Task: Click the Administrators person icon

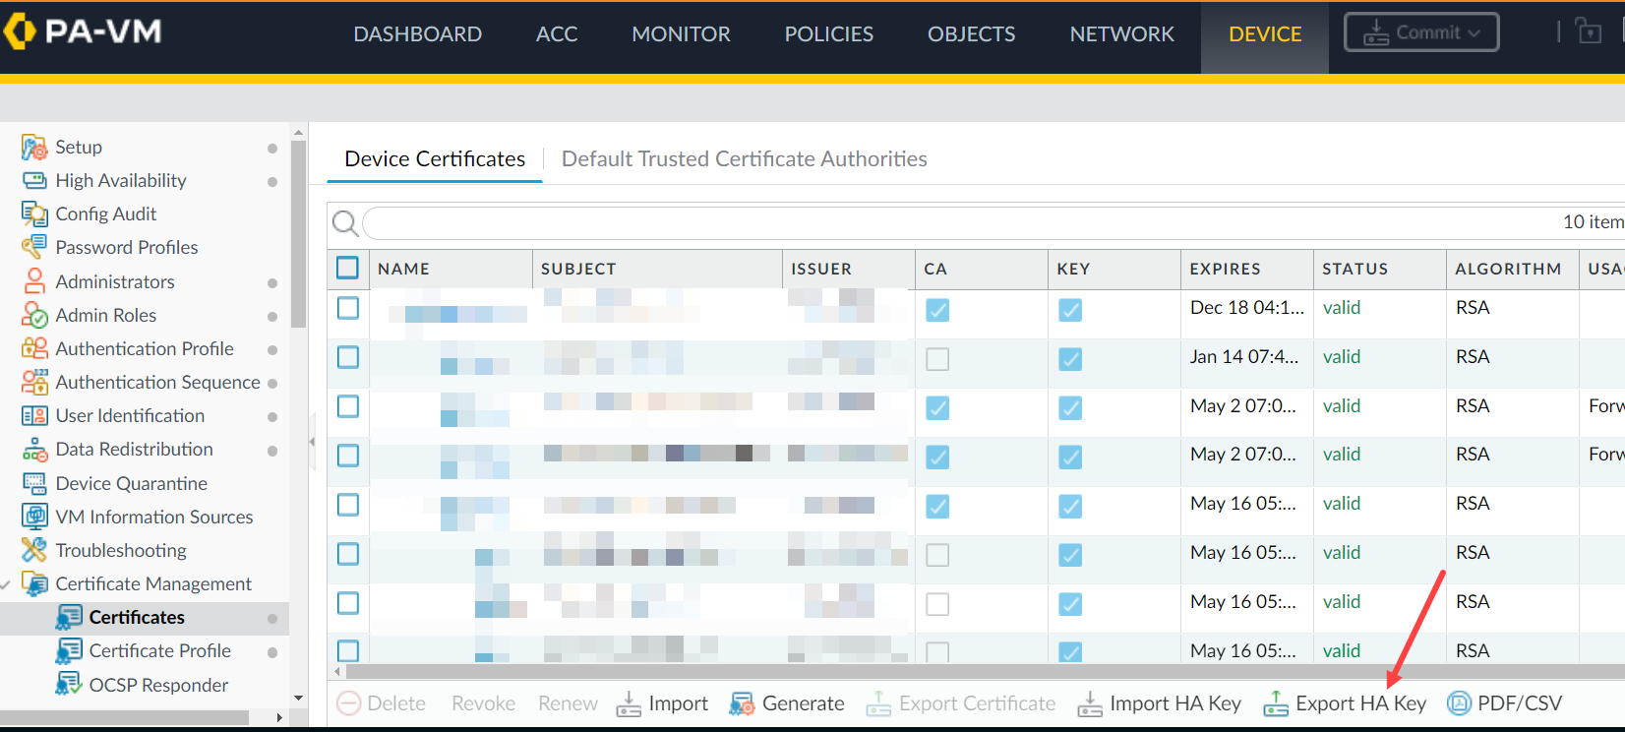Action: pos(34,282)
